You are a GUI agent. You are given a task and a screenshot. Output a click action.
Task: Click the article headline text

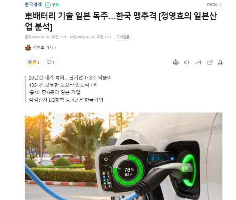[x=121, y=21]
